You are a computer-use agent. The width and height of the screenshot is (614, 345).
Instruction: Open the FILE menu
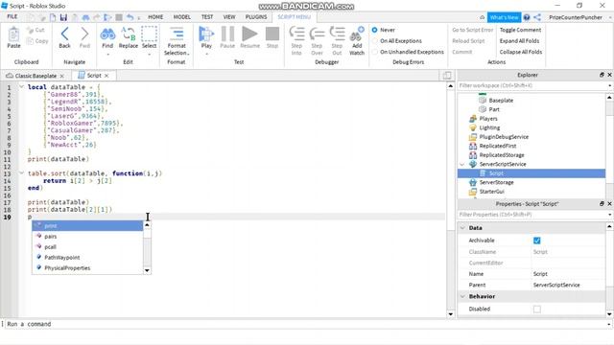pos(12,17)
